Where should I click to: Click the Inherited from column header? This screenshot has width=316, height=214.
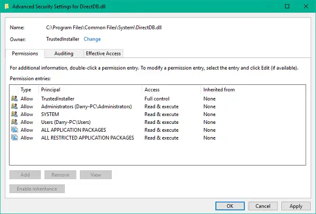pyautogui.click(x=219, y=90)
